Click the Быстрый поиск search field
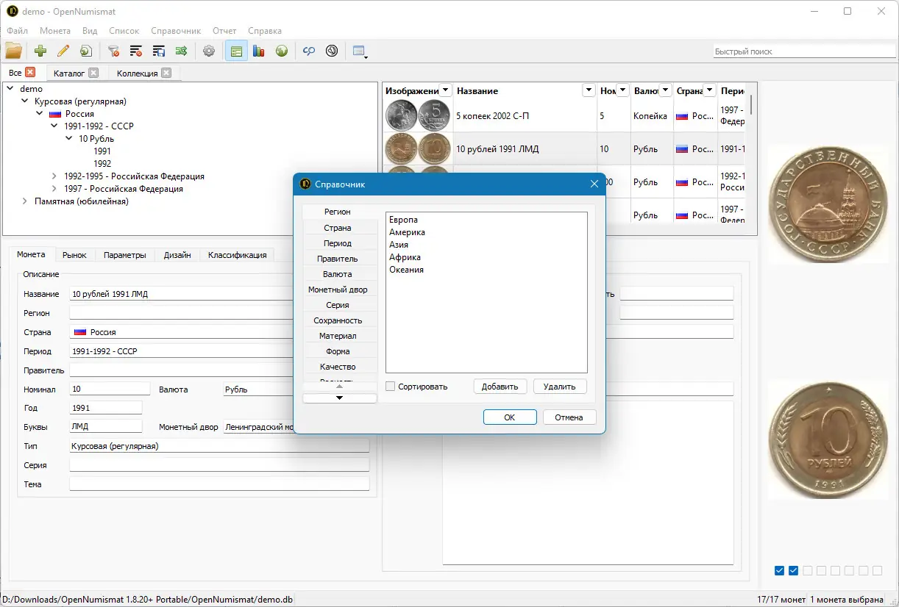This screenshot has height=607, width=899. pyautogui.click(x=803, y=51)
